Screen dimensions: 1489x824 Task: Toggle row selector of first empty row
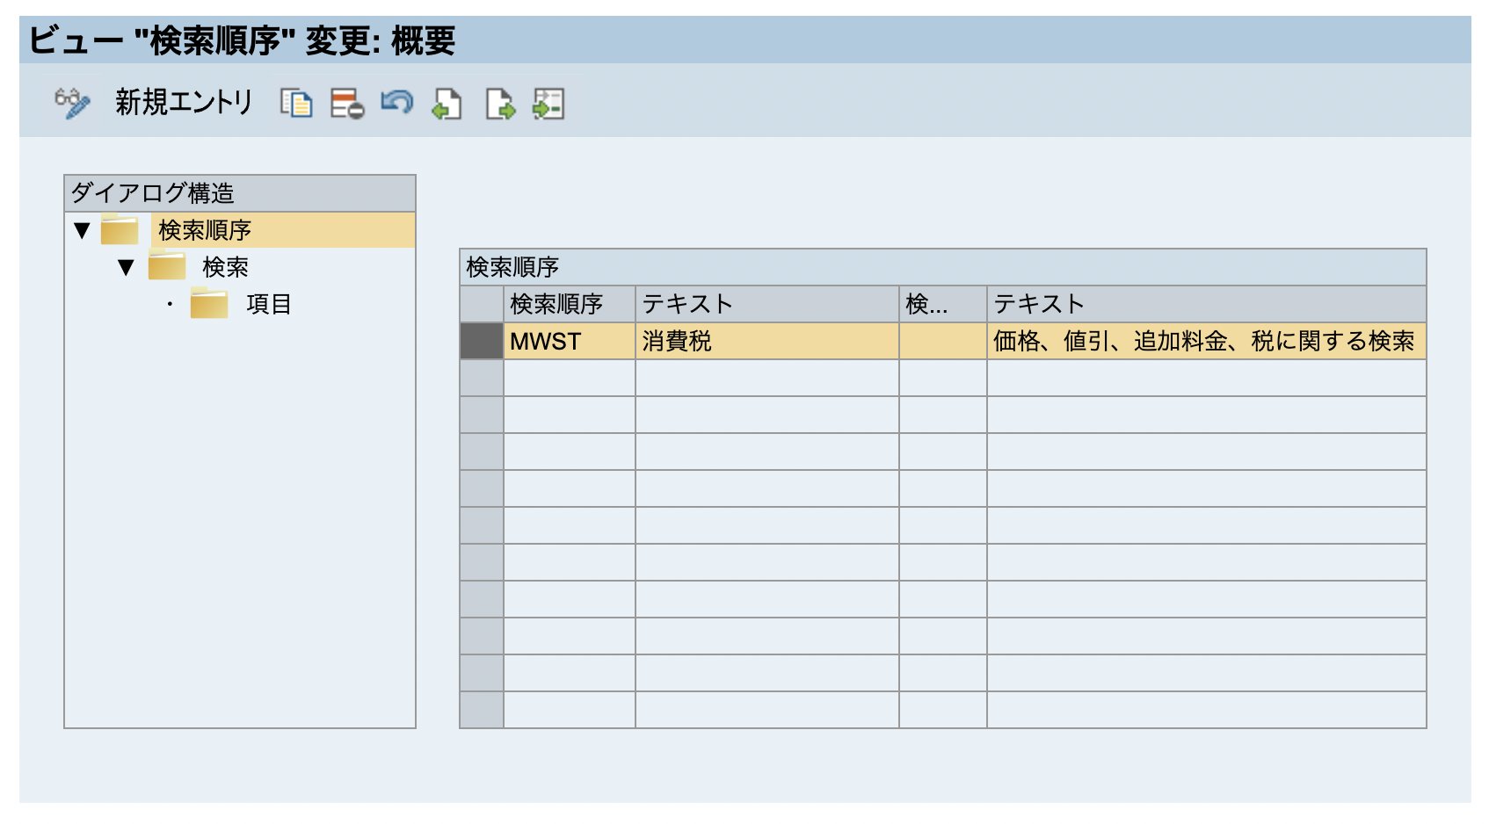(481, 378)
